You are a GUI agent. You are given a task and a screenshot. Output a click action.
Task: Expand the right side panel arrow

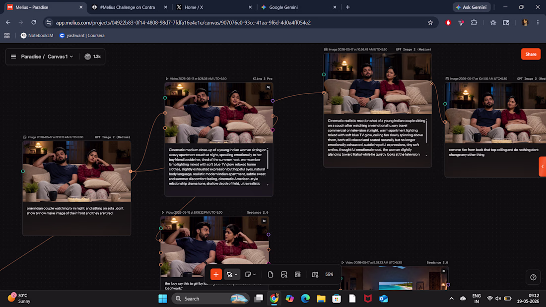(x=542, y=166)
